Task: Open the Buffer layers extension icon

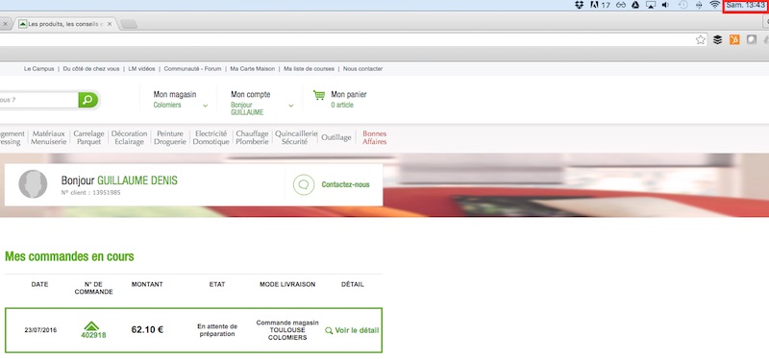Action: click(717, 39)
